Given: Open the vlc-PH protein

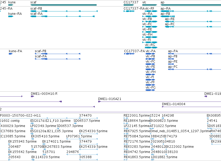Looking at the screenshot, I should click(150, 75).
